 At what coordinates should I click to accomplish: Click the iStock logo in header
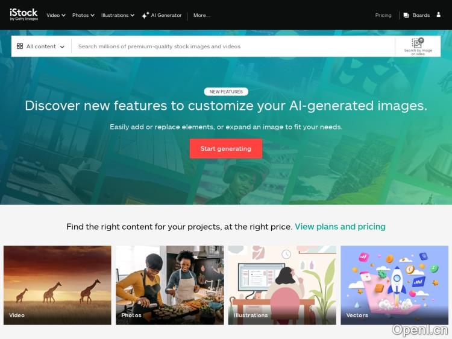pos(24,14)
